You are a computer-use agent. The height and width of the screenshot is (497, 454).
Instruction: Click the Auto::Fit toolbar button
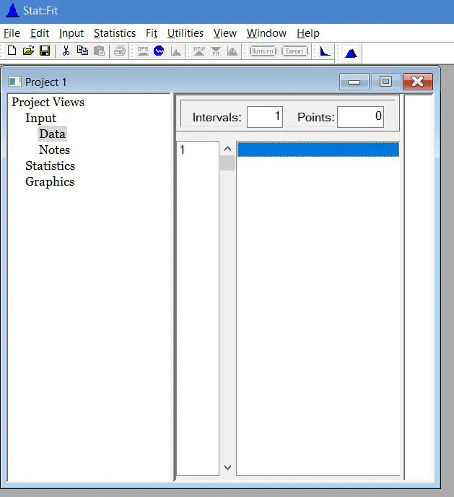263,51
